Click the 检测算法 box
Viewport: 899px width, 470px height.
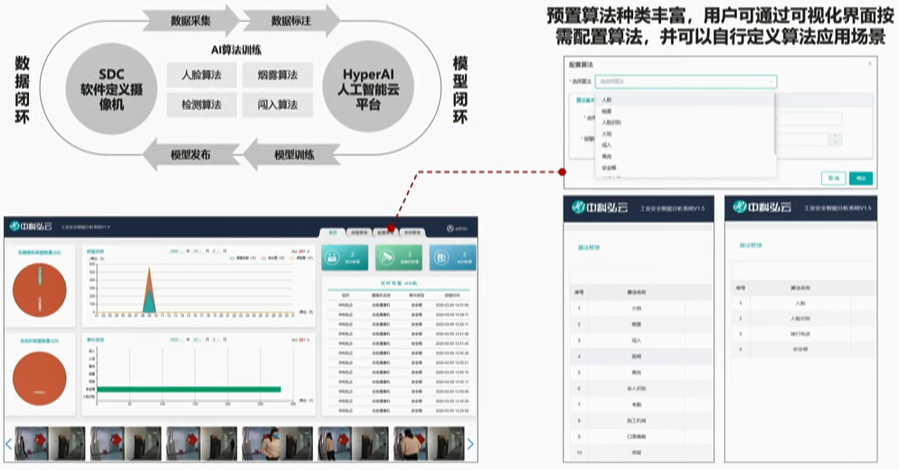[202, 105]
